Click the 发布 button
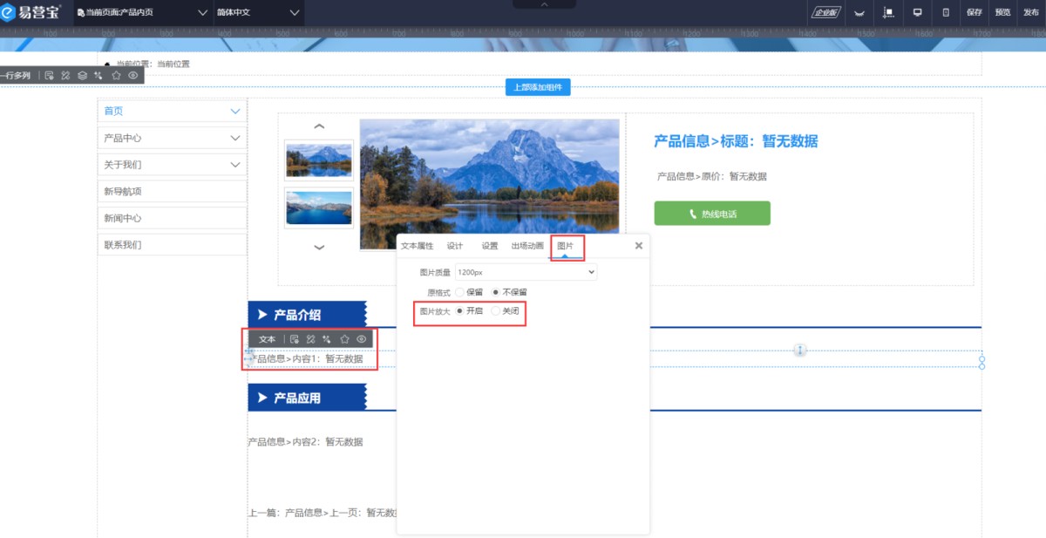The image size is (1046, 538). [1031, 12]
